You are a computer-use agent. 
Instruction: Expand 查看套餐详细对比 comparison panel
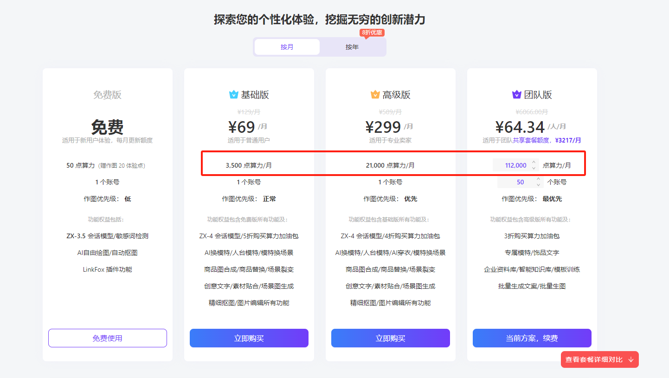click(x=599, y=359)
